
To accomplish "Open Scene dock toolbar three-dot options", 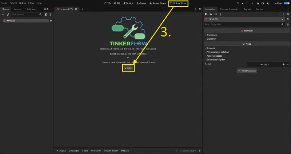I will point(51,15).
